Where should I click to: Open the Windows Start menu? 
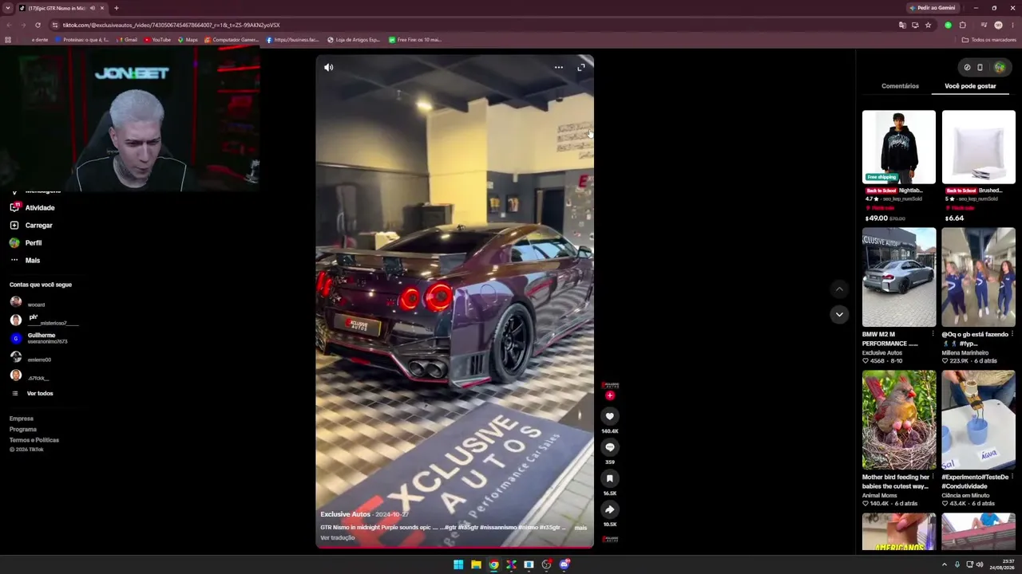[x=458, y=565]
